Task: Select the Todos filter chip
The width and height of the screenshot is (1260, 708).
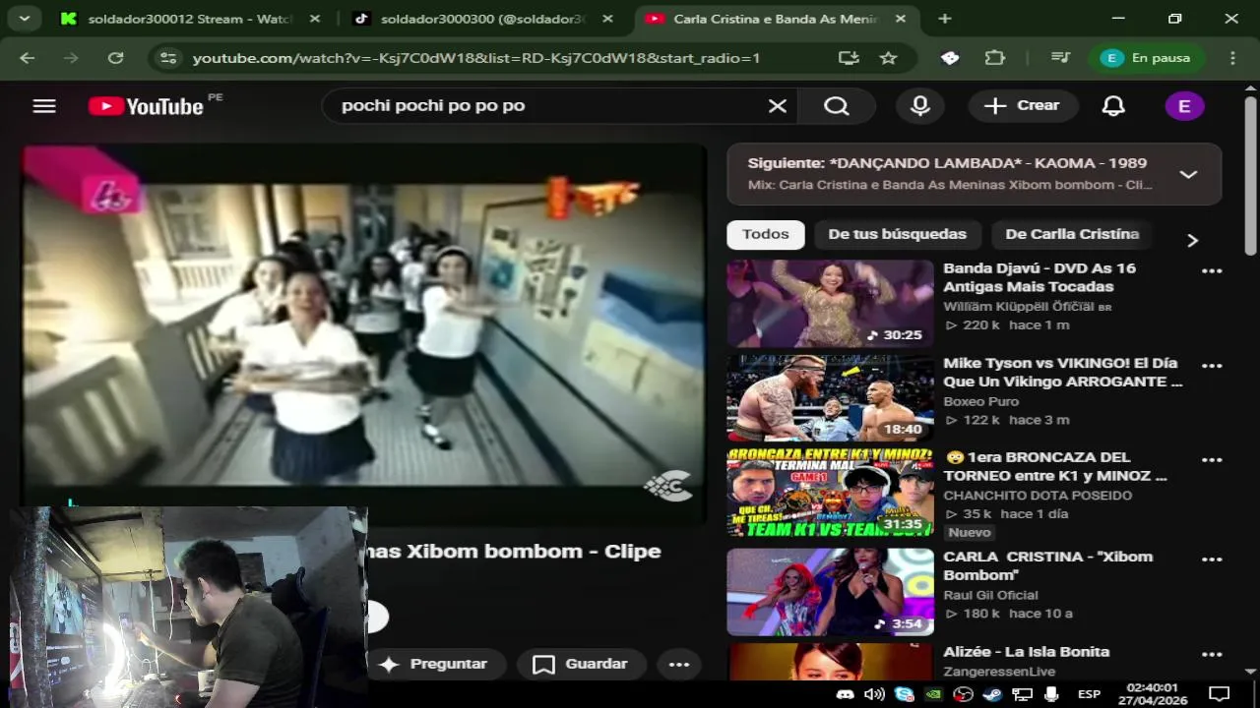Action: (766, 234)
